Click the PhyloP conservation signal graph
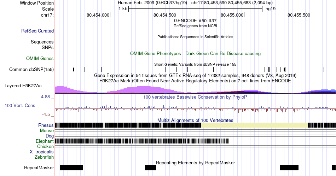Image resolution: width=336 pixels, height=176 pixels. point(195,109)
